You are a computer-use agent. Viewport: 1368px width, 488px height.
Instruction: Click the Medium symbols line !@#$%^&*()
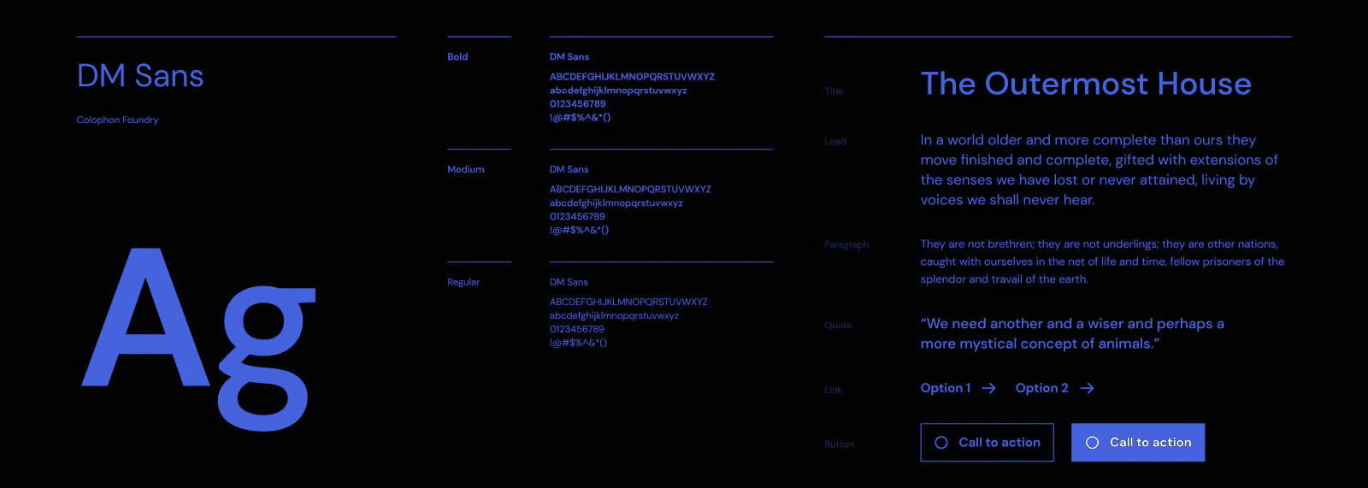click(x=579, y=231)
